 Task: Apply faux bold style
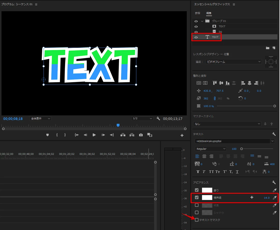pyautogui.click(x=198, y=172)
